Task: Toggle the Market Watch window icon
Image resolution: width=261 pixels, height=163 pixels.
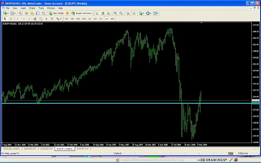Action: tap(20, 13)
